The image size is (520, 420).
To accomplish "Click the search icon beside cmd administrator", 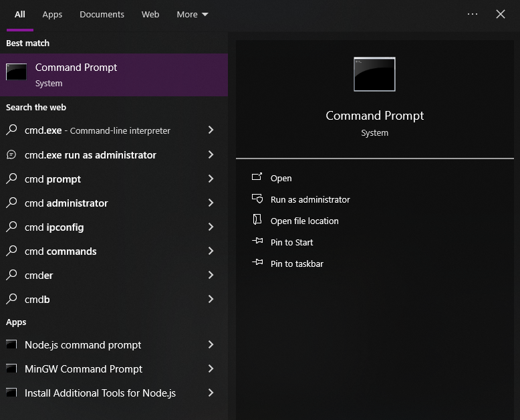I will [x=11, y=203].
